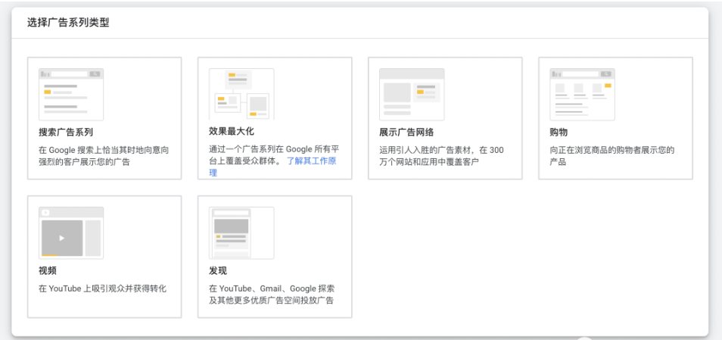722x340 pixels.
Task: Choose the 视频 campaign title
Action: click(x=48, y=270)
